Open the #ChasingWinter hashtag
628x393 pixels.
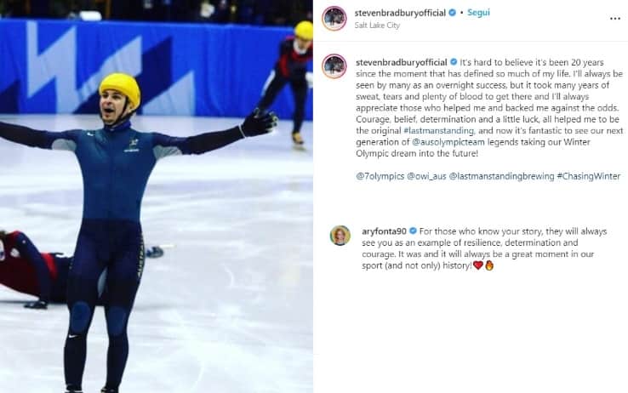point(588,176)
